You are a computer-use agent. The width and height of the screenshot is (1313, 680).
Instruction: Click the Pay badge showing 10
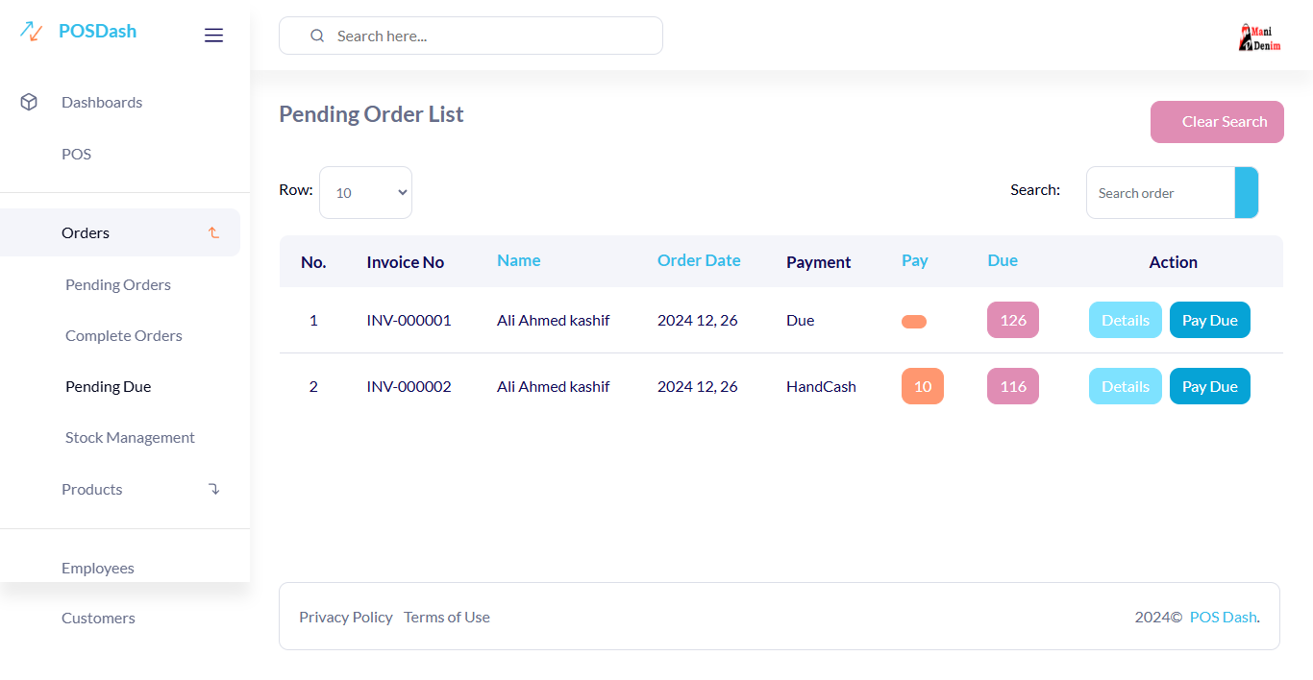923,386
